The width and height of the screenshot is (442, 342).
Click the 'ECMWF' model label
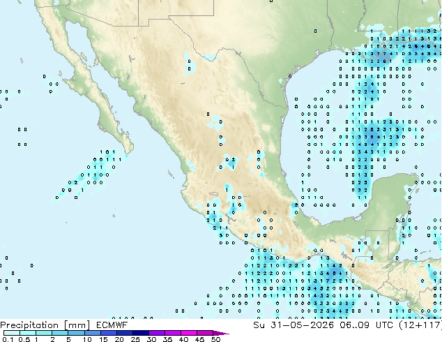pos(112,325)
